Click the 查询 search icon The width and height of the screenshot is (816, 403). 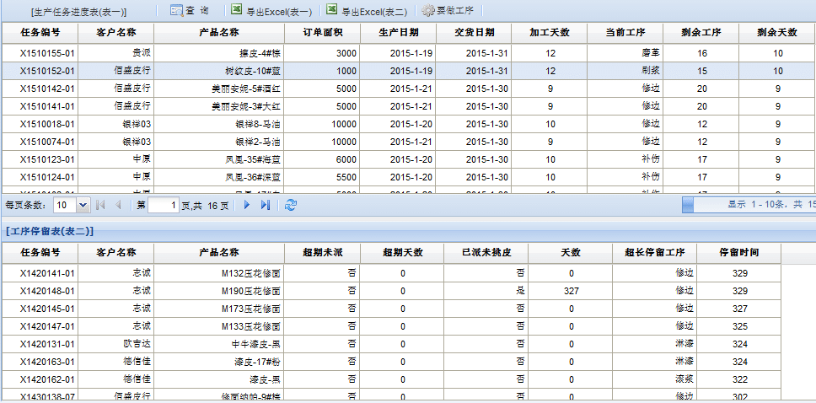pos(177,11)
